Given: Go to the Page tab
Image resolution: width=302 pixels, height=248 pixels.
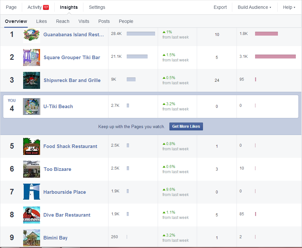Looking at the screenshot, I should (11, 7).
